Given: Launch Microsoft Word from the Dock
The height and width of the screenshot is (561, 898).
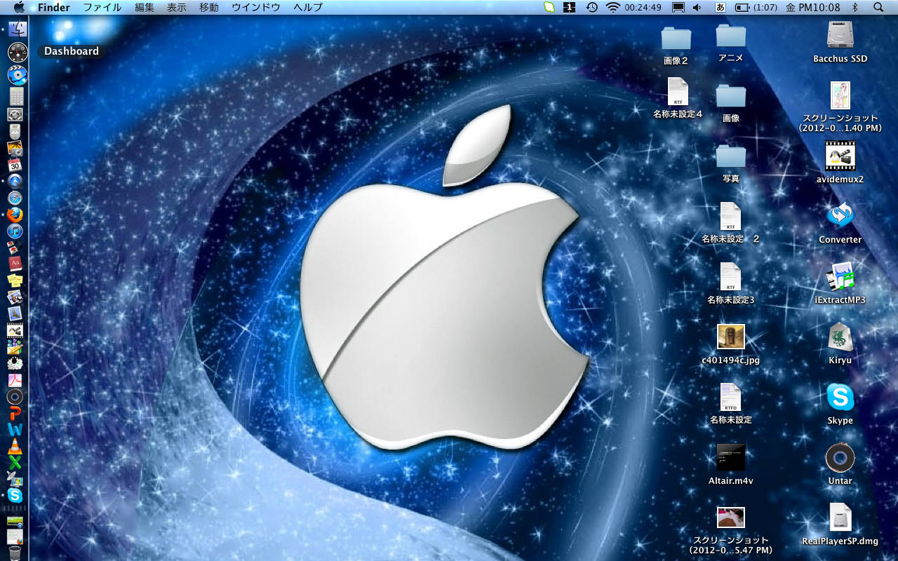Looking at the screenshot, I should click(x=15, y=429).
